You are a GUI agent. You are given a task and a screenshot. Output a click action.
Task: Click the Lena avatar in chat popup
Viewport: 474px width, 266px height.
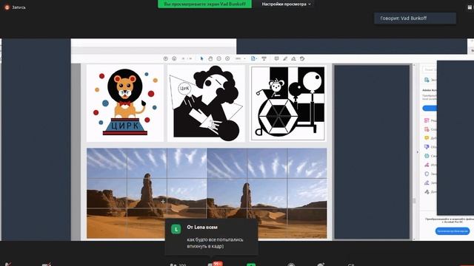point(176,229)
